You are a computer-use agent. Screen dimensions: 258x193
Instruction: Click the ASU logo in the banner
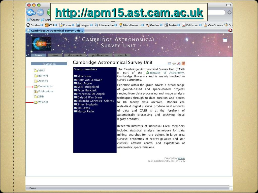(x=42, y=43)
